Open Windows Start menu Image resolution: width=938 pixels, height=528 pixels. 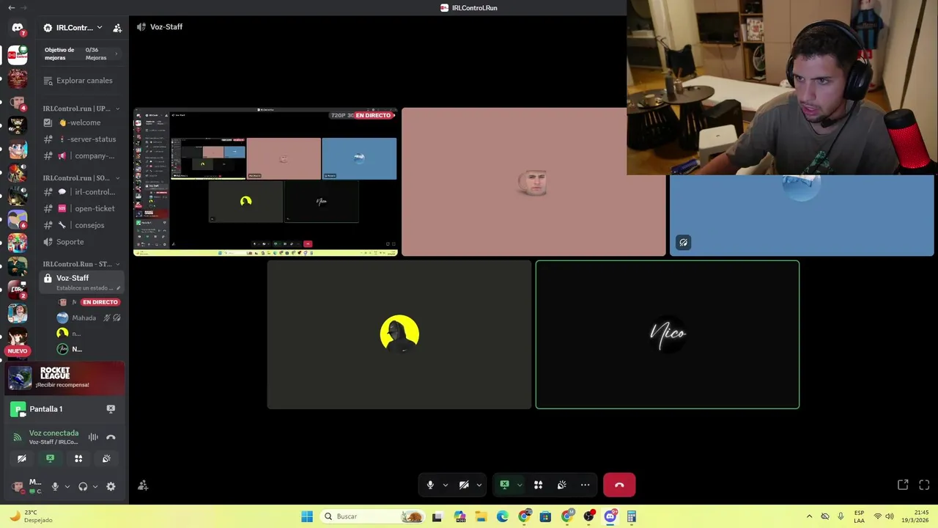click(307, 516)
